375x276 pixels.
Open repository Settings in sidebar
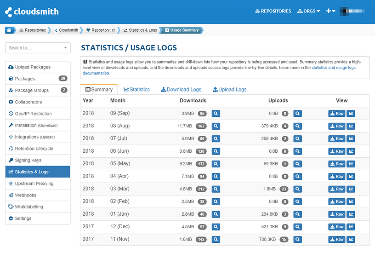(38, 218)
